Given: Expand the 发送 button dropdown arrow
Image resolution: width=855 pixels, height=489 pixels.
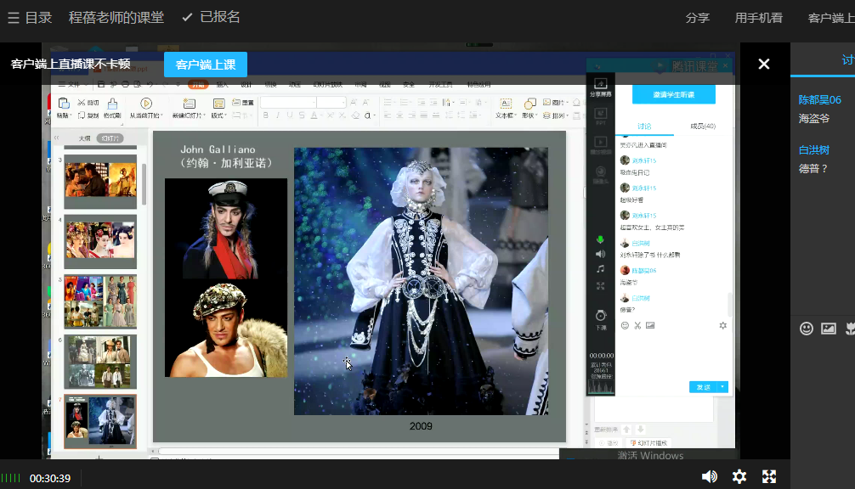Looking at the screenshot, I should pyautogui.click(x=723, y=387).
